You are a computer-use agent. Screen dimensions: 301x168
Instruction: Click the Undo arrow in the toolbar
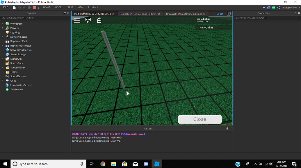19,8
